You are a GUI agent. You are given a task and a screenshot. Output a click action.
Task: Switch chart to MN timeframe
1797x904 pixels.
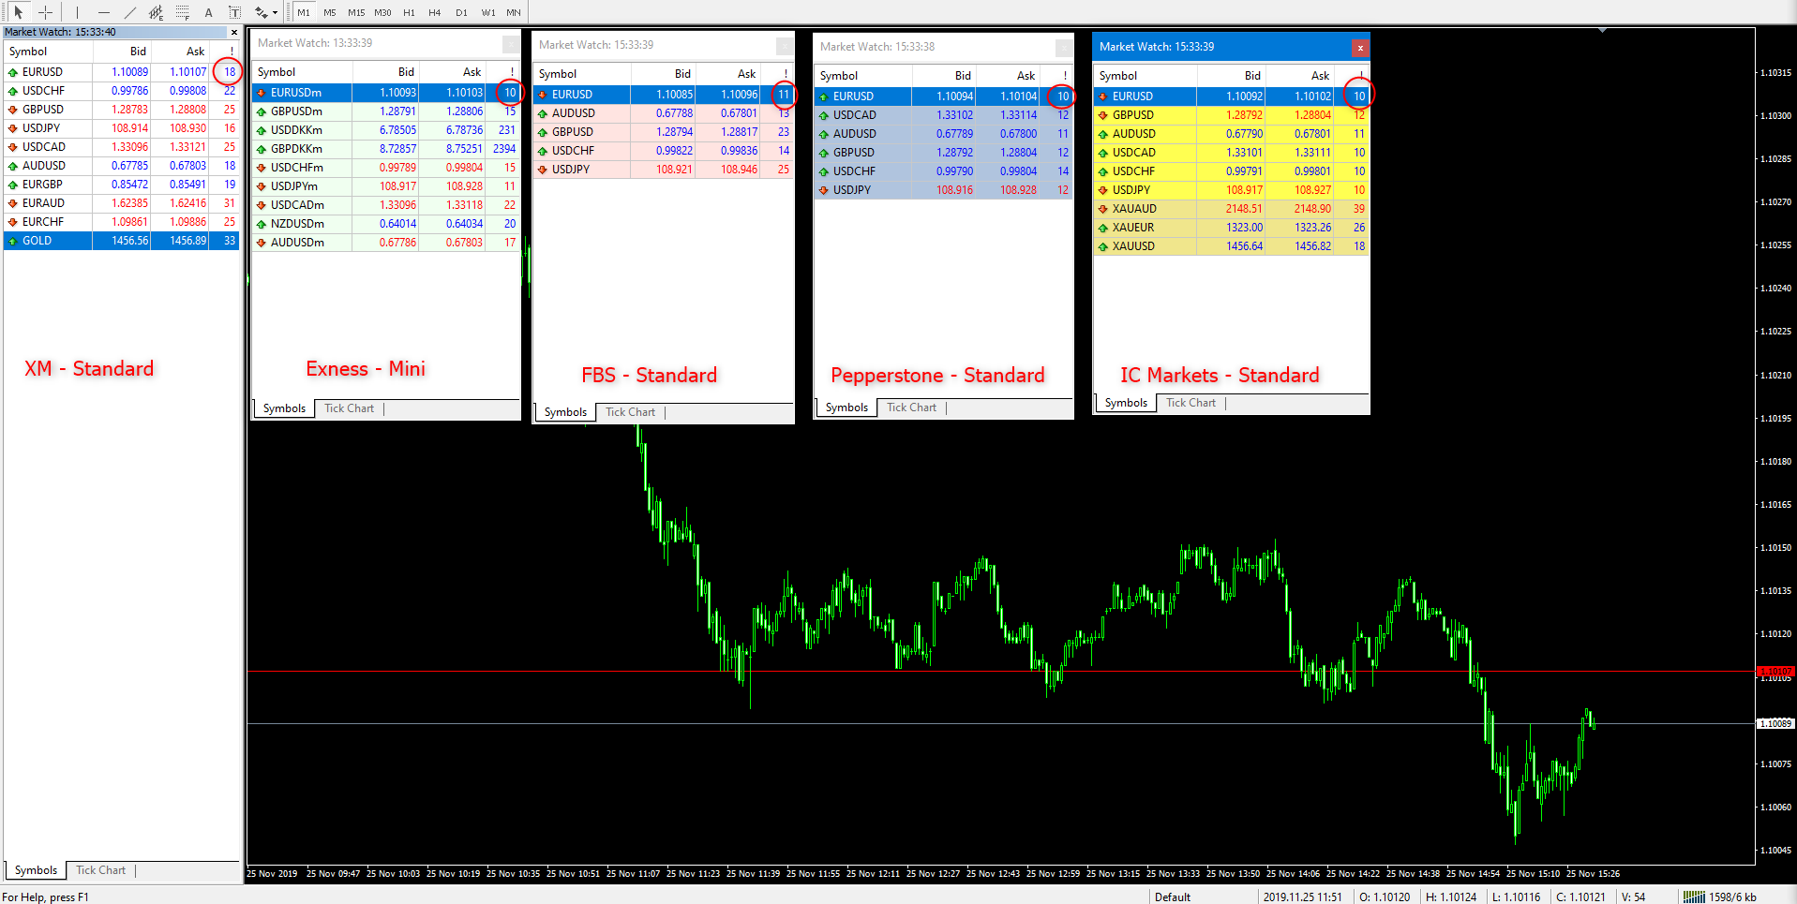click(514, 12)
